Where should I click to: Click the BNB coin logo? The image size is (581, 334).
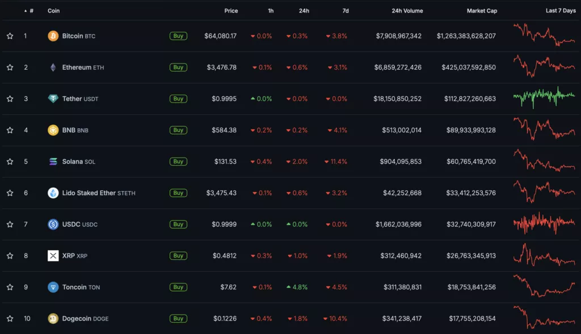(53, 130)
